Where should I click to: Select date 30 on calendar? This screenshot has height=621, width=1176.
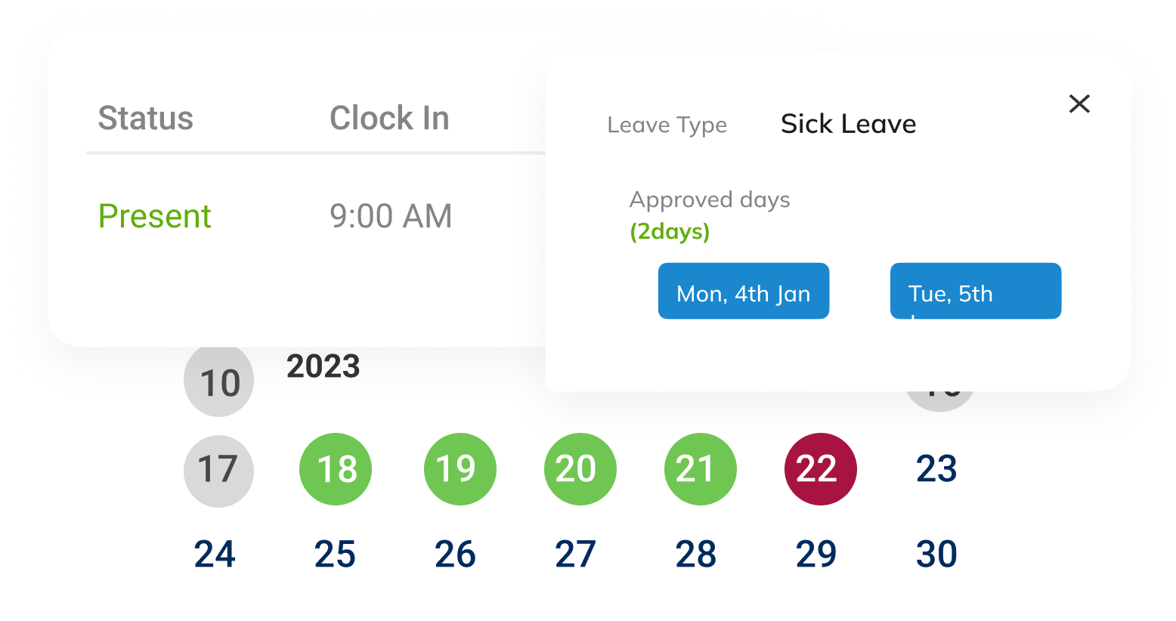coord(936,555)
